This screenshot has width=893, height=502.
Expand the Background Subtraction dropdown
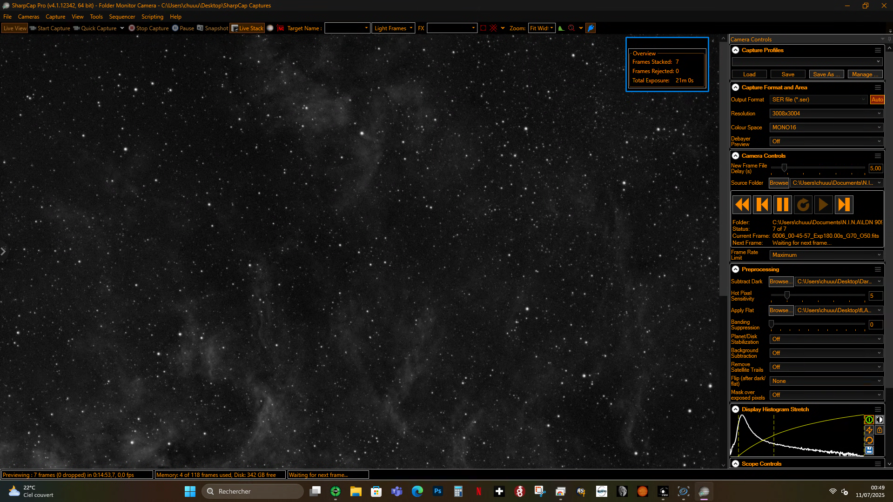pyautogui.click(x=826, y=353)
